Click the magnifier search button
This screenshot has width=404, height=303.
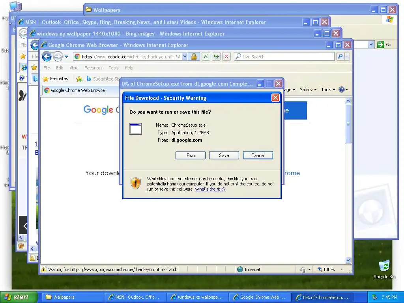click(x=340, y=56)
